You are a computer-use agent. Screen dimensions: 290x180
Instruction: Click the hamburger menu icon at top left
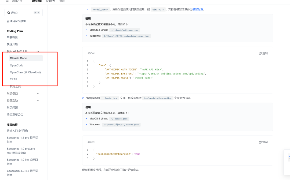point(7,1)
